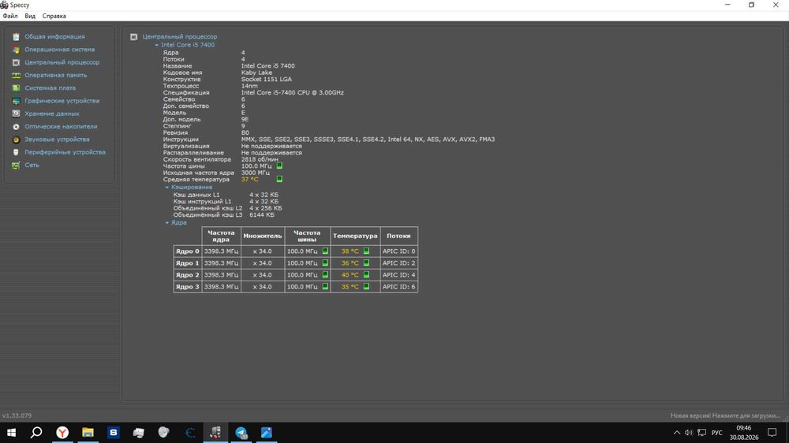Open the Вид menu
This screenshot has width=789, height=443.
coord(30,16)
